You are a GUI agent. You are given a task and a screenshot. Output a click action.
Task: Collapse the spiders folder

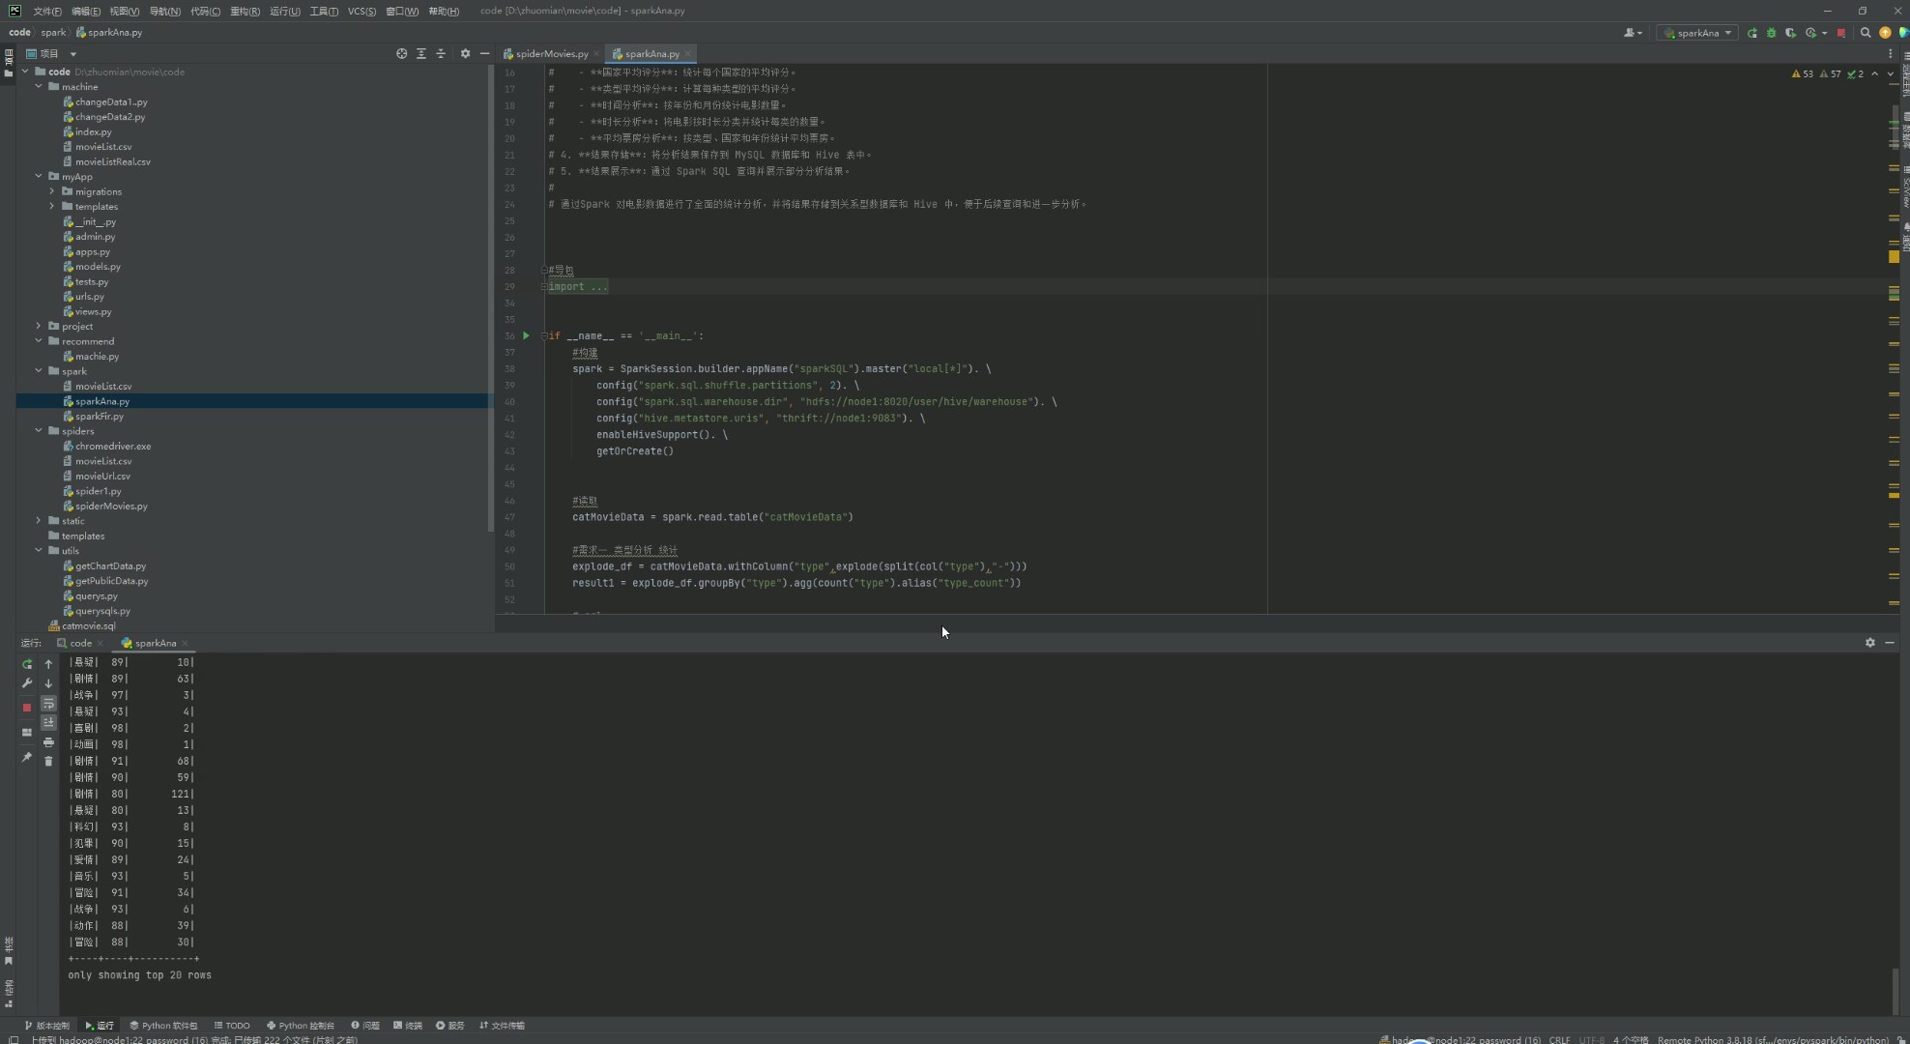[x=39, y=431]
